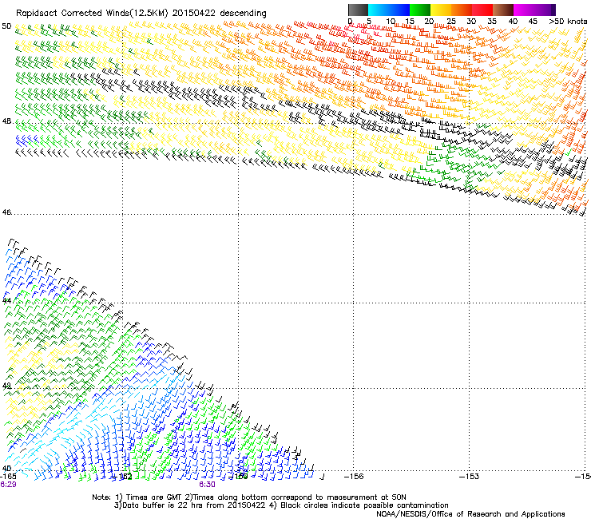Click the latitude label '50'
Viewport: 591px width, 519px height.
click(x=6, y=26)
